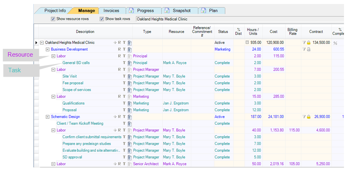Viewport: 352px width, 171px height.
Task: Click the paperclip icon on Fee proposal row
Action: (130, 83)
